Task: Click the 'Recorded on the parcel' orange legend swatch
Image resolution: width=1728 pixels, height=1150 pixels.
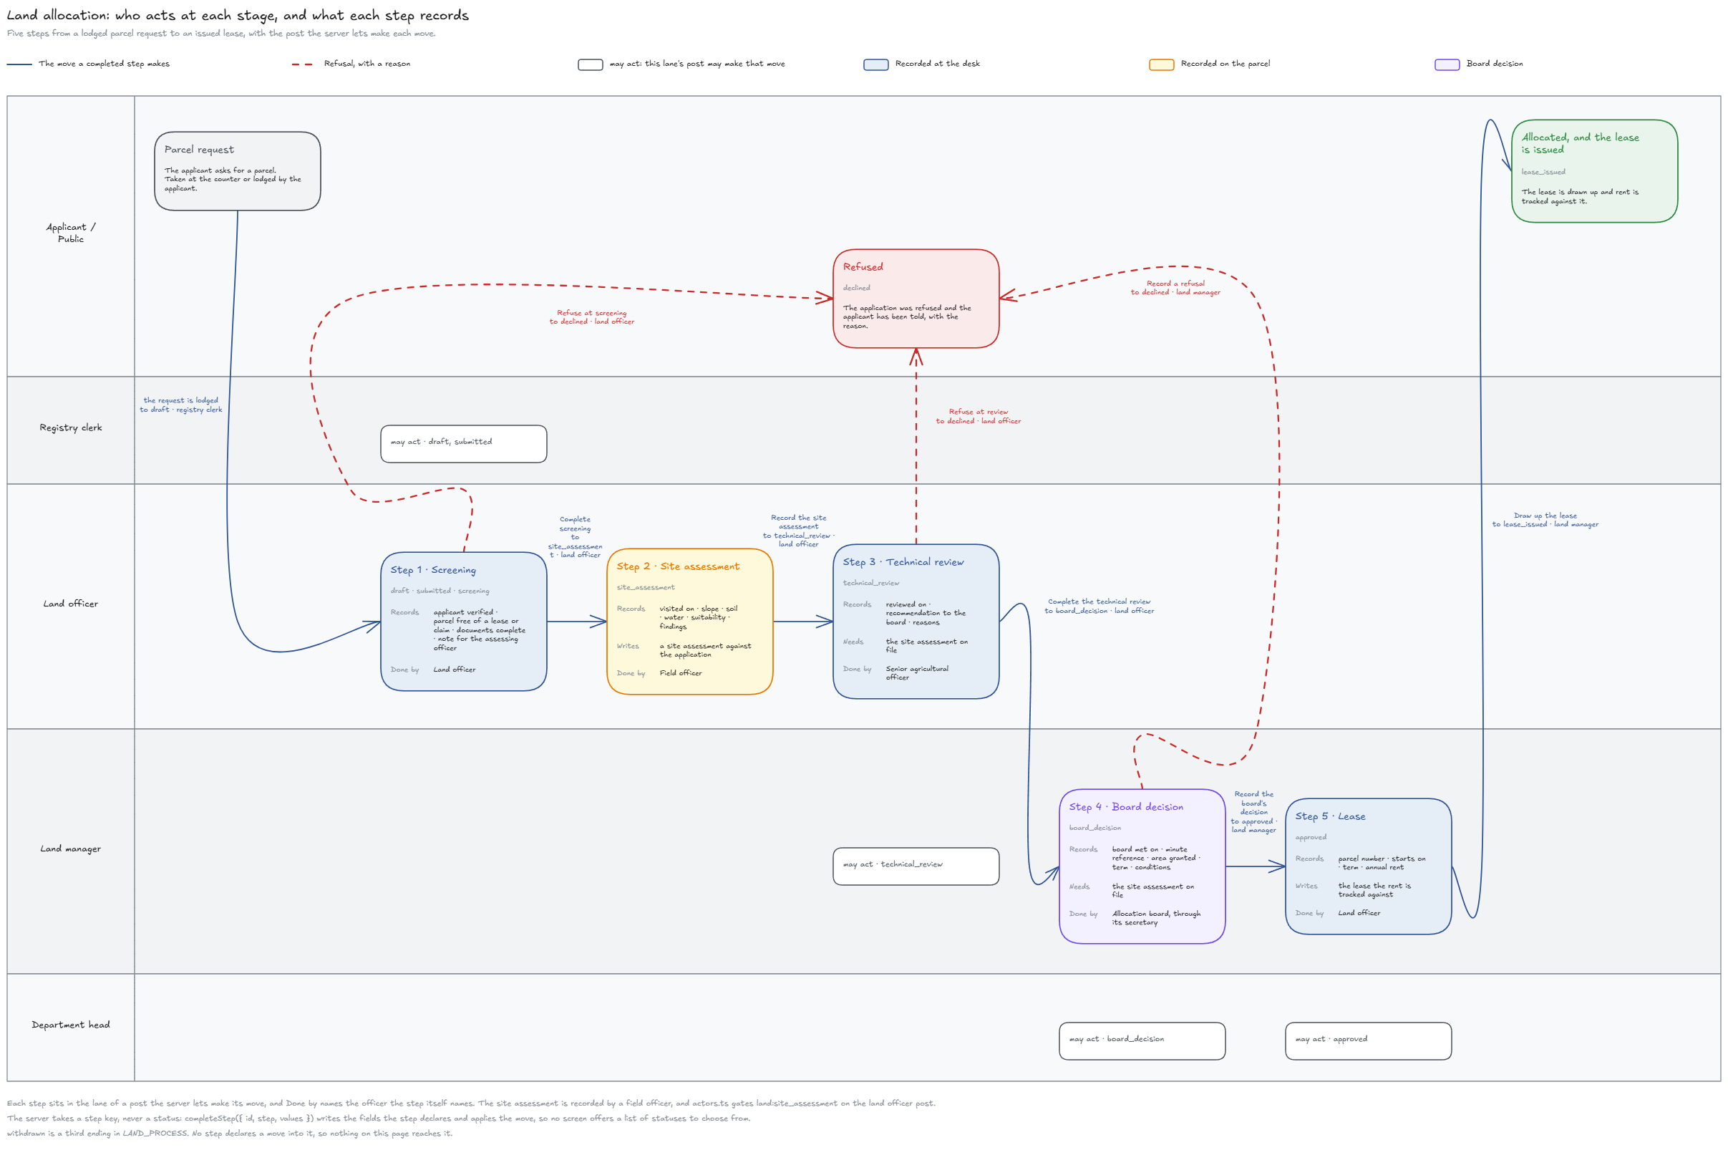Action: coord(1161,64)
